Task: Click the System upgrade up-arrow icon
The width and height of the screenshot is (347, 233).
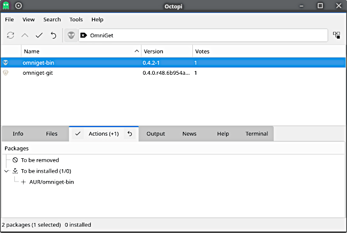Action: [25, 35]
